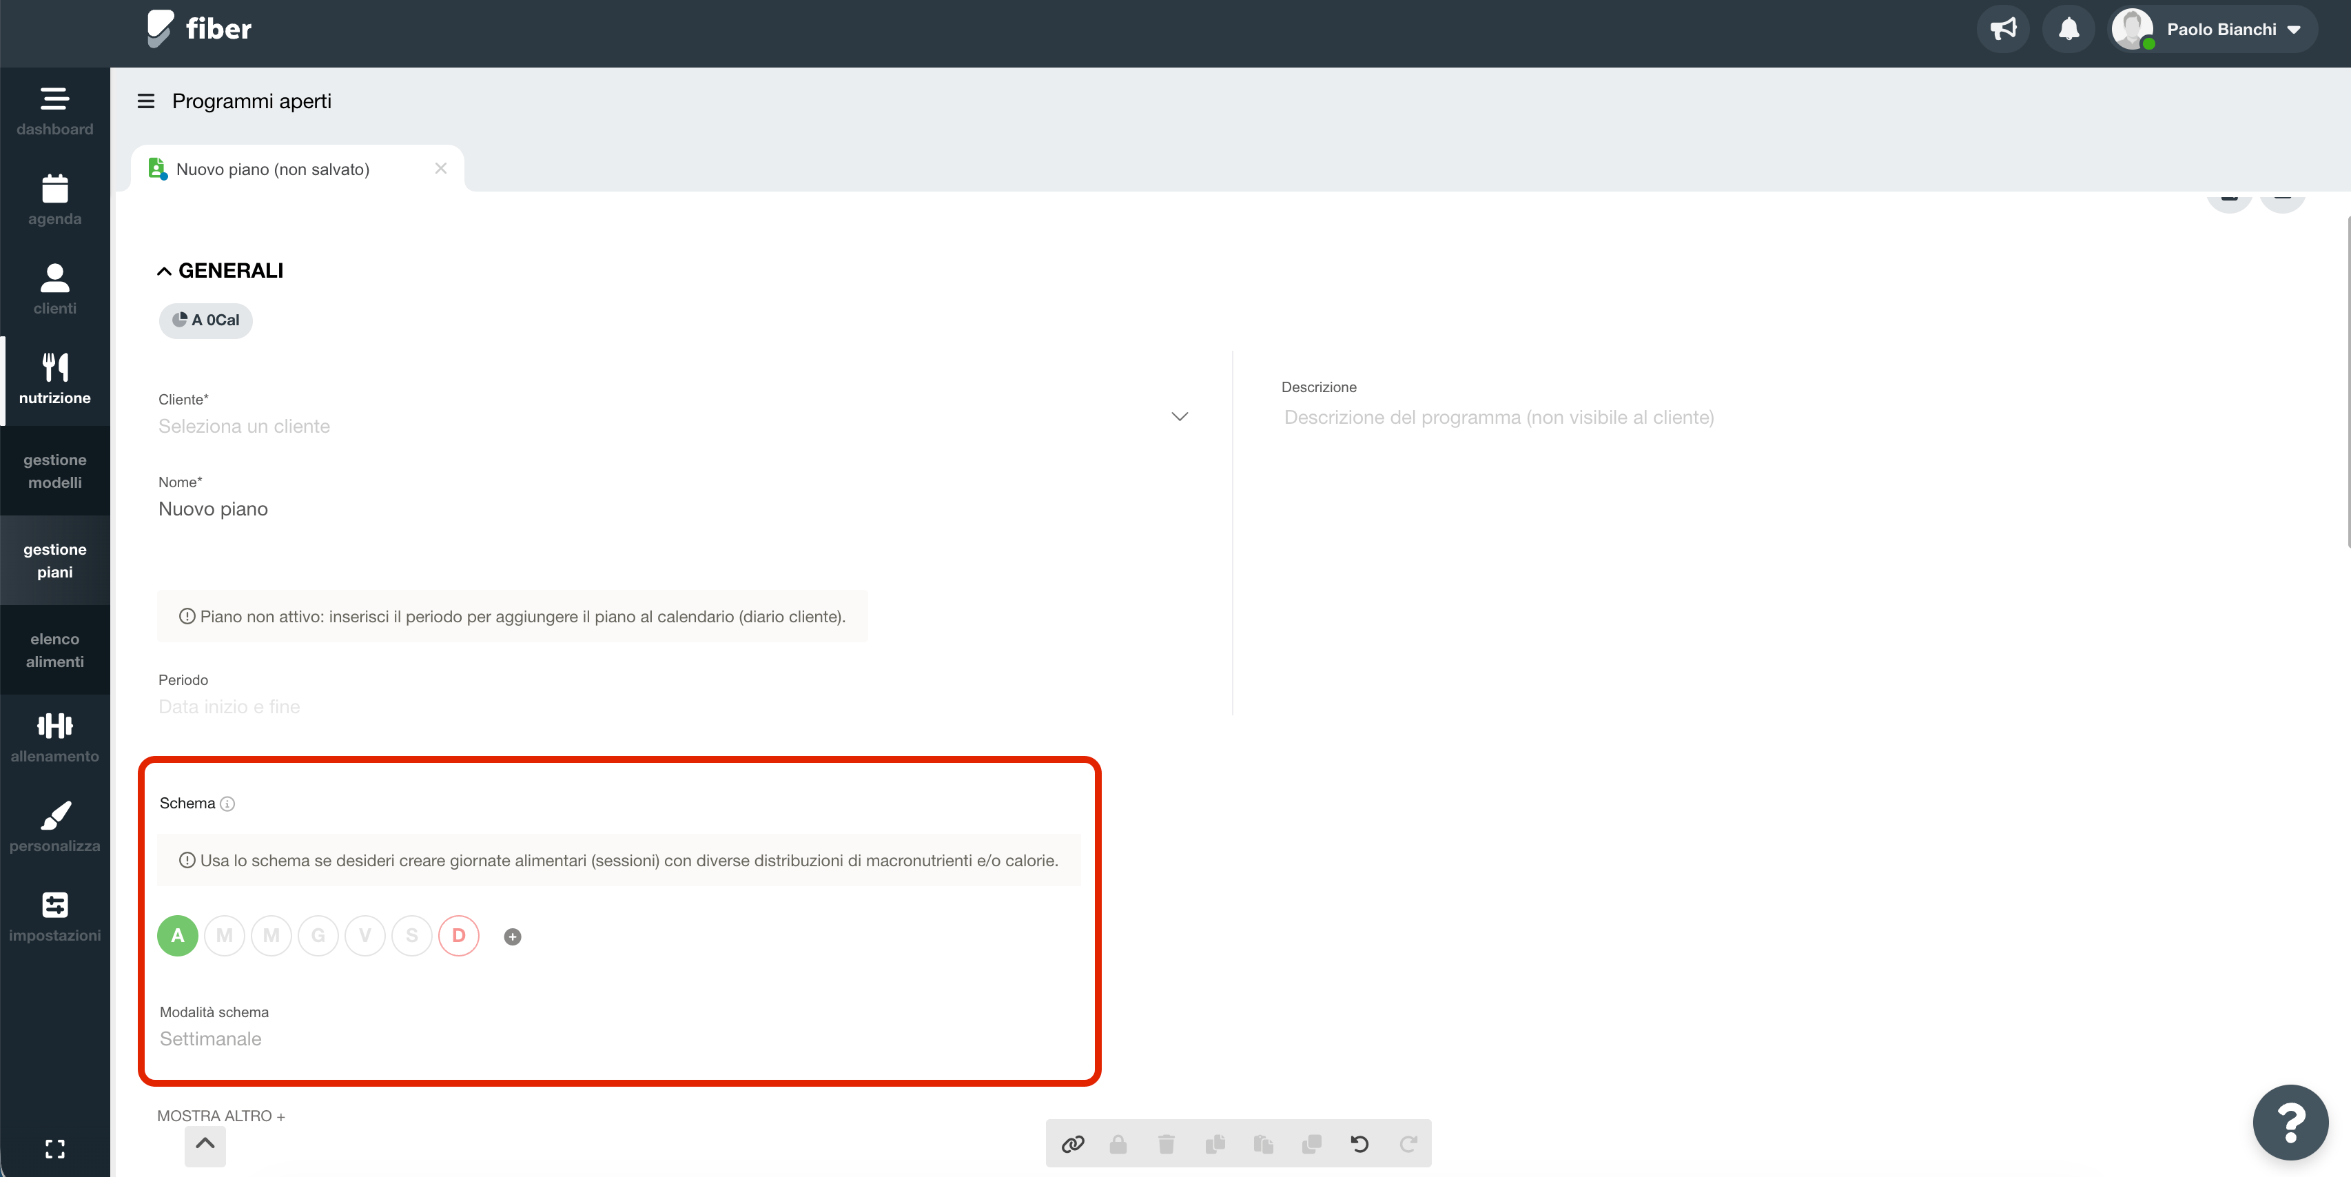2351x1177 pixels.
Task: Click the link chain icon in bottom toolbar
Action: (1072, 1143)
